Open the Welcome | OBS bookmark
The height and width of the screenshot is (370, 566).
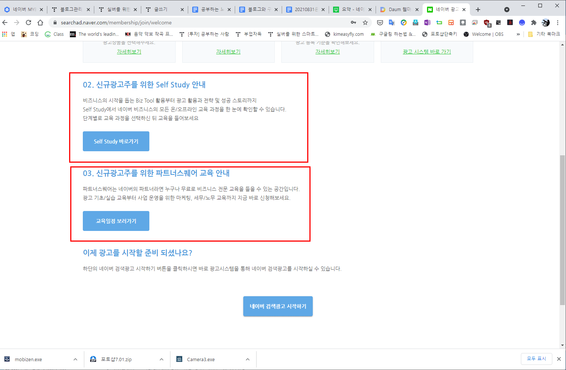(x=483, y=34)
